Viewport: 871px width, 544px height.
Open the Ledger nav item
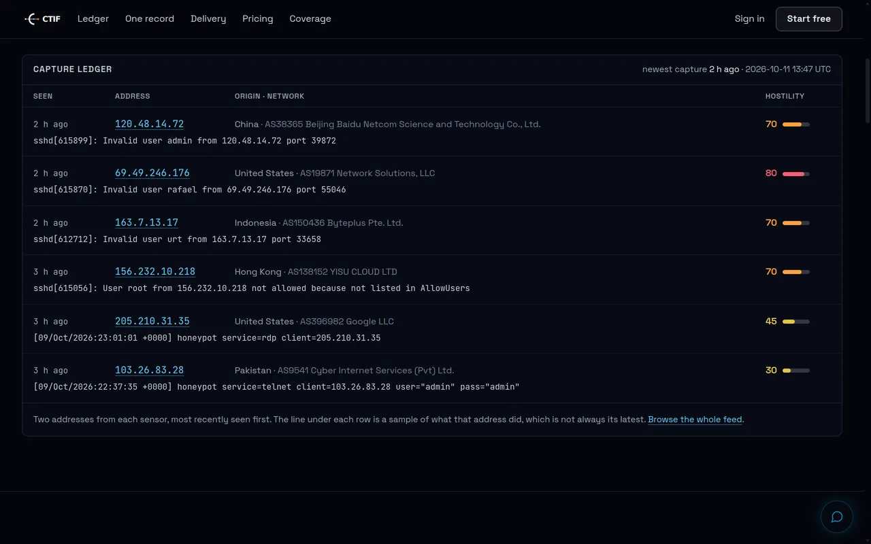point(93,19)
